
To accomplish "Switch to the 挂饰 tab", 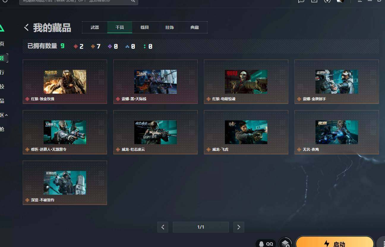I will 170,27.
